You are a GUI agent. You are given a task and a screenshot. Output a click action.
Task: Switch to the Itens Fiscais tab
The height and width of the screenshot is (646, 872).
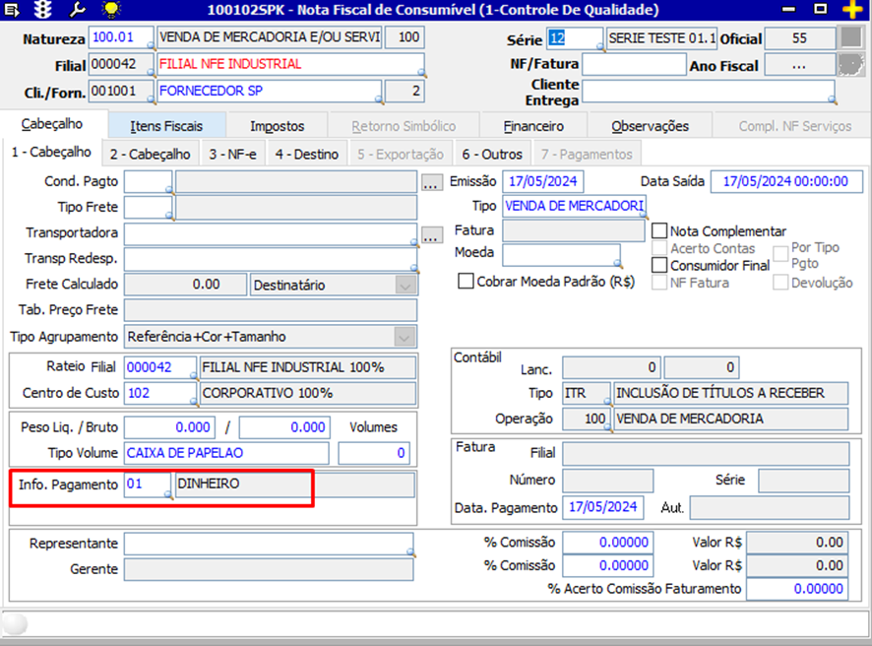[x=166, y=126]
